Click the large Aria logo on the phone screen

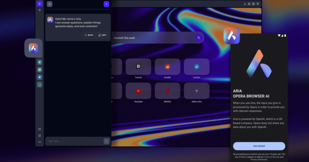(x=259, y=63)
